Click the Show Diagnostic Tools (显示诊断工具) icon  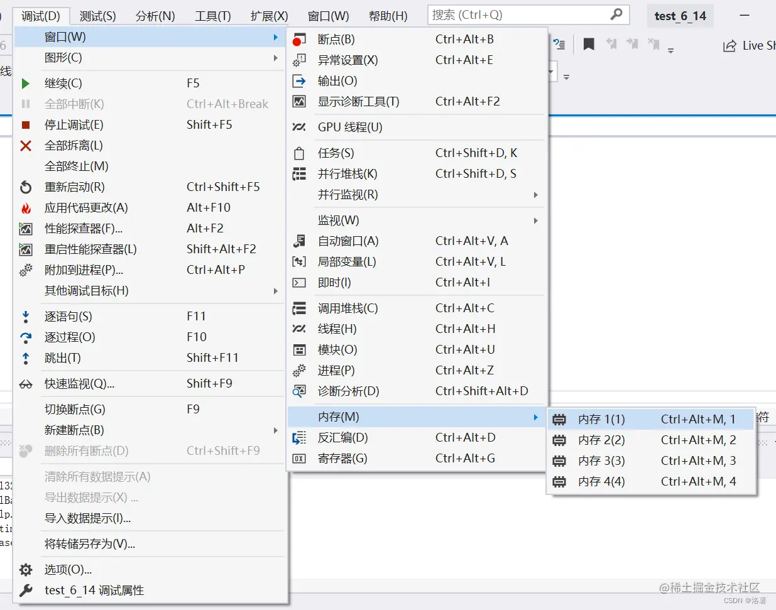[299, 102]
